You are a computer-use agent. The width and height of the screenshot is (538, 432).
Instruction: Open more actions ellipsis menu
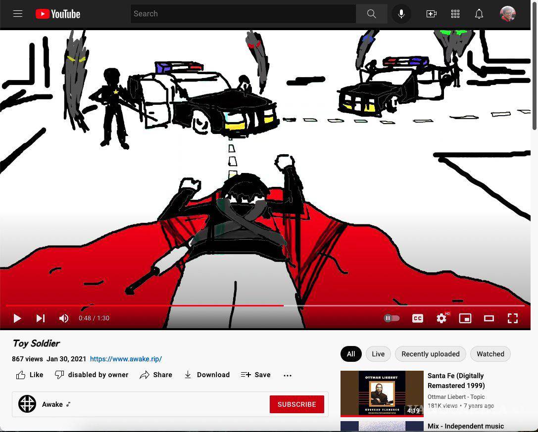pyautogui.click(x=288, y=375)
